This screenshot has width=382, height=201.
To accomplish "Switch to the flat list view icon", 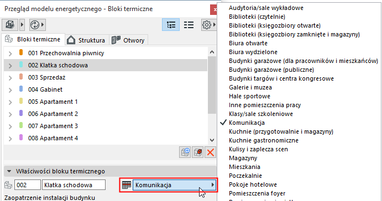I will 189,25.
